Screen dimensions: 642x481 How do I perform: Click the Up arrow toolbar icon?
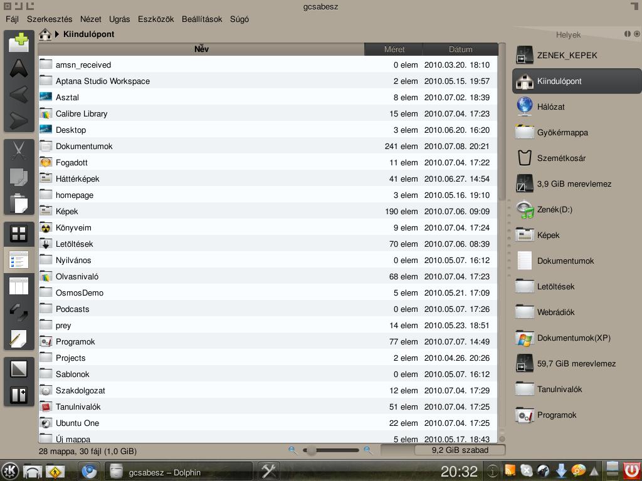19,68
